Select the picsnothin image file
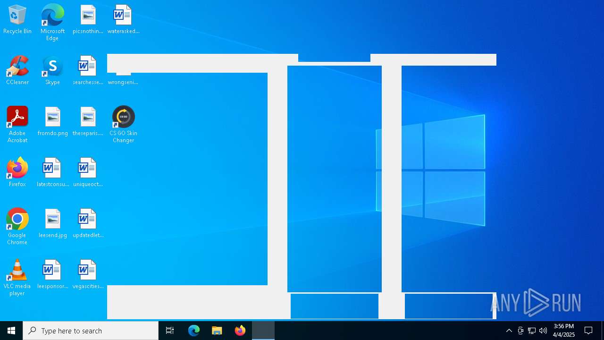Viewport: 604px width, 340px height. [x=88, y=20]
